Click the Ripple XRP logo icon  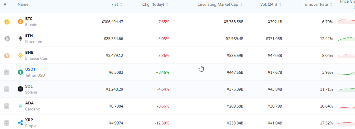(20, 123)
